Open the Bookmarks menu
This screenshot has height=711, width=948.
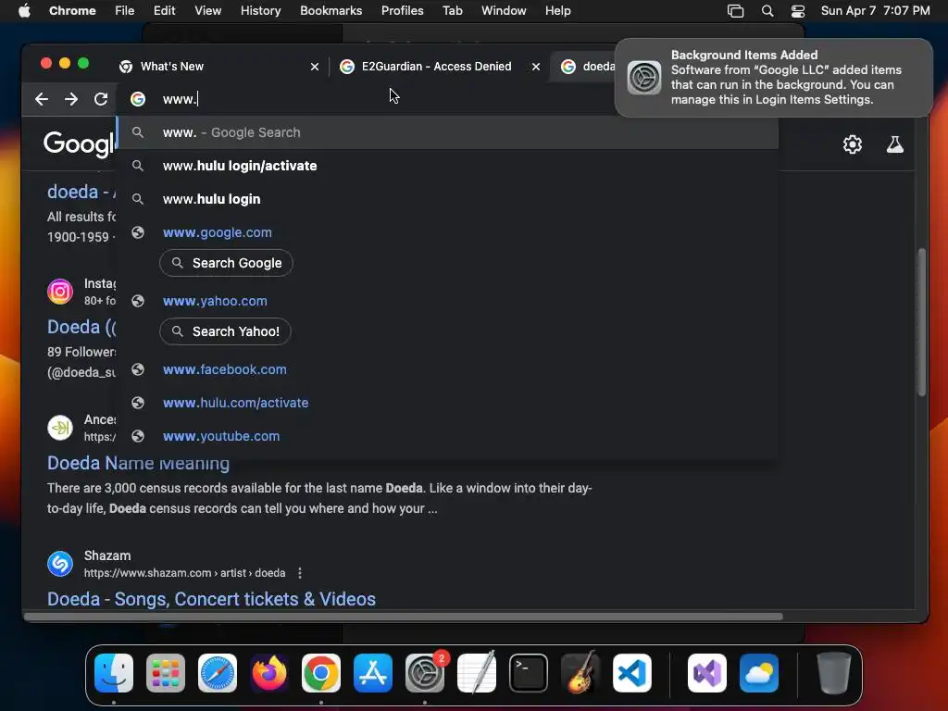point(331,11)
